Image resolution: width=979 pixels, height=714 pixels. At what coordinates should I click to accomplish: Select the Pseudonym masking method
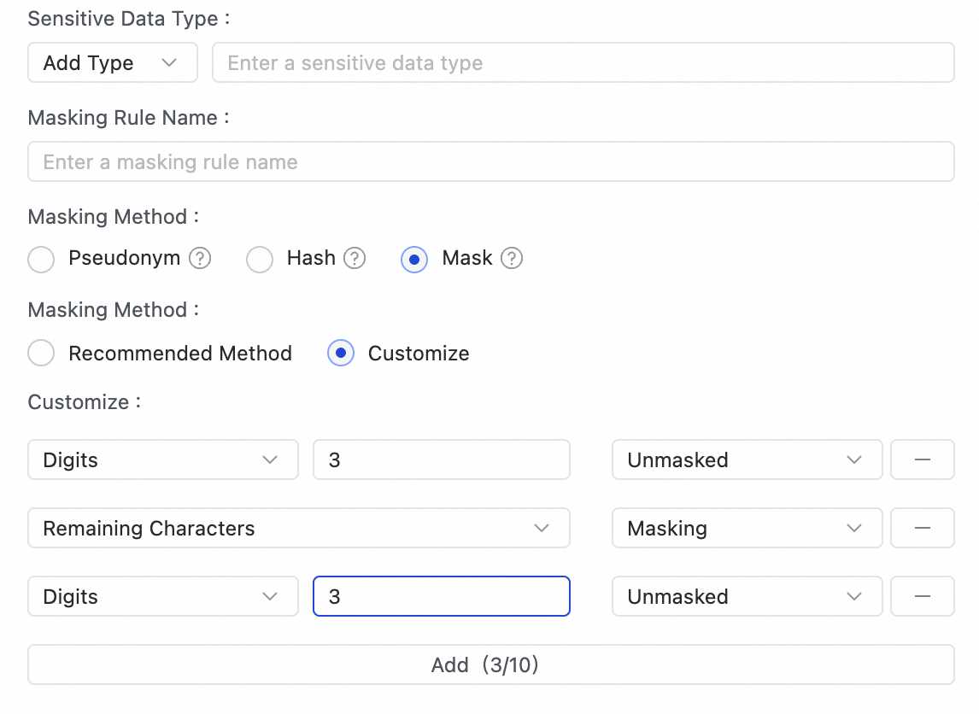coord(41,259)
